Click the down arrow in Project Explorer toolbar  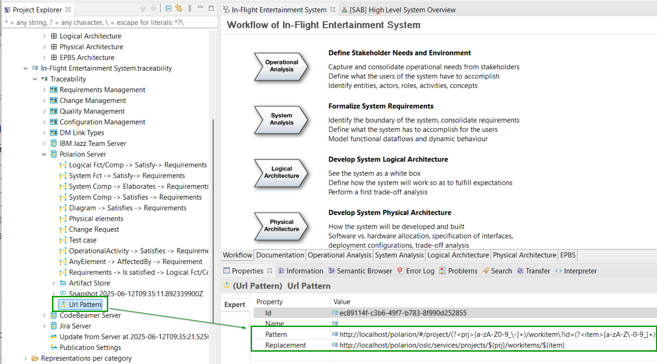tap(154, 9)
